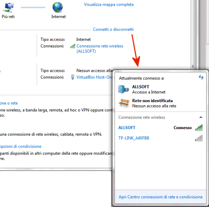Click the Nessun accesso alla rete status in popup
The width and height of the screenshot is (209, 207).
(154, 106)
